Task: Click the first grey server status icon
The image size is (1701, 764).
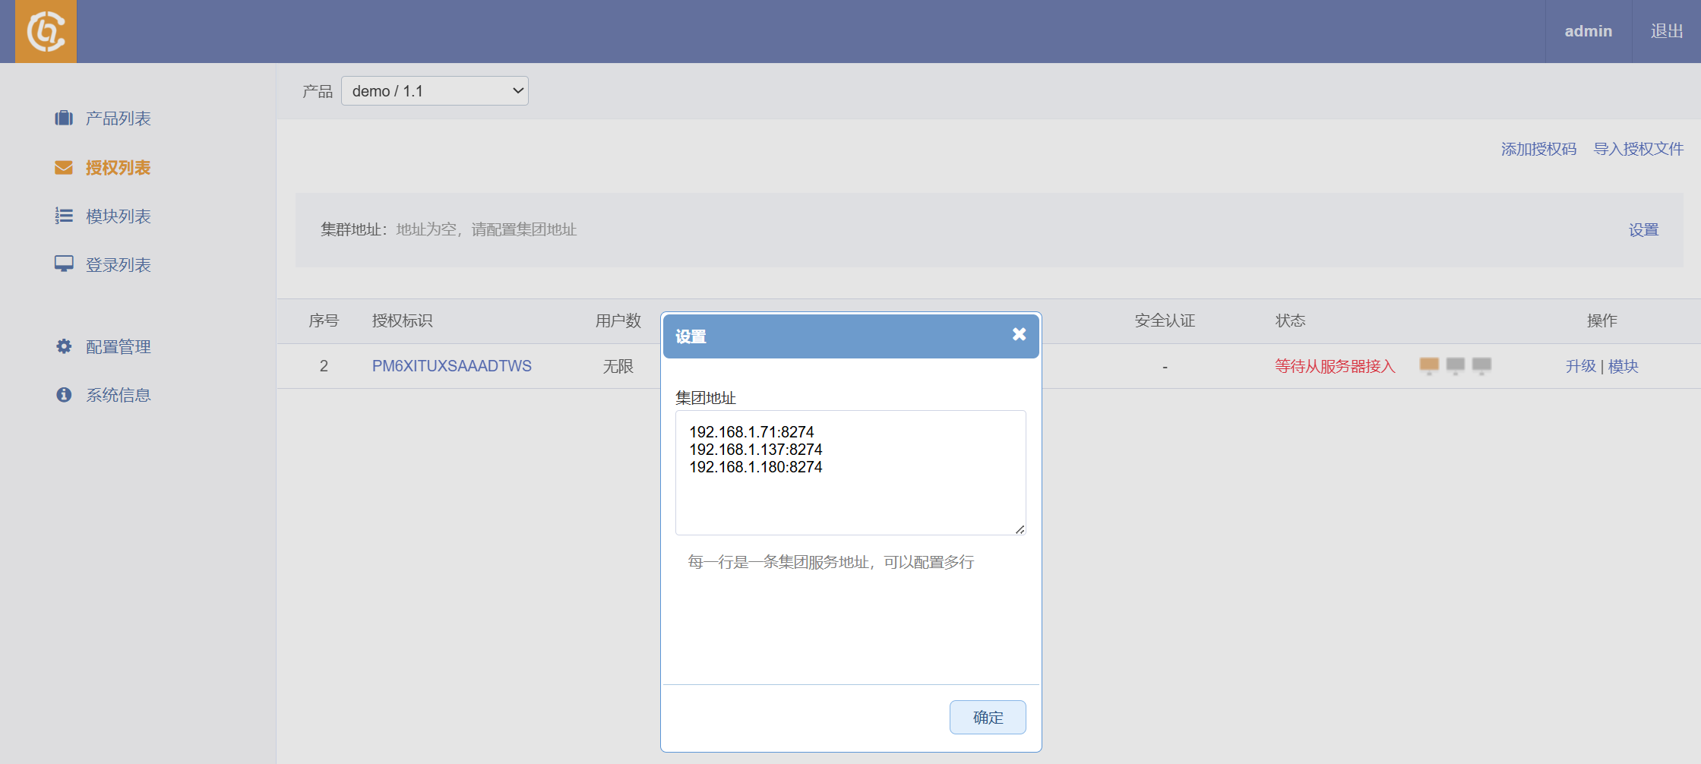Action: coord(1456,365)
